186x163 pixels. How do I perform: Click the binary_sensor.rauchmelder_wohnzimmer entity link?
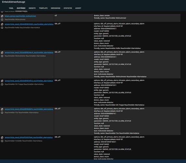(20, 16)
